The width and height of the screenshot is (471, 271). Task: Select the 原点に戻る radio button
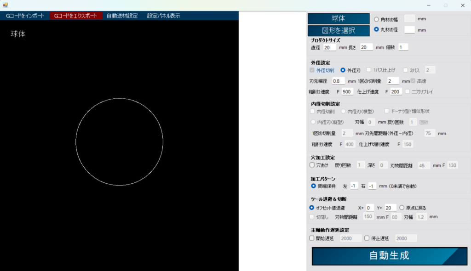tap(402, 207)
